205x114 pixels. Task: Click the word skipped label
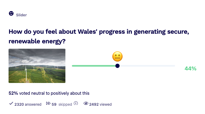pos(65,105)
